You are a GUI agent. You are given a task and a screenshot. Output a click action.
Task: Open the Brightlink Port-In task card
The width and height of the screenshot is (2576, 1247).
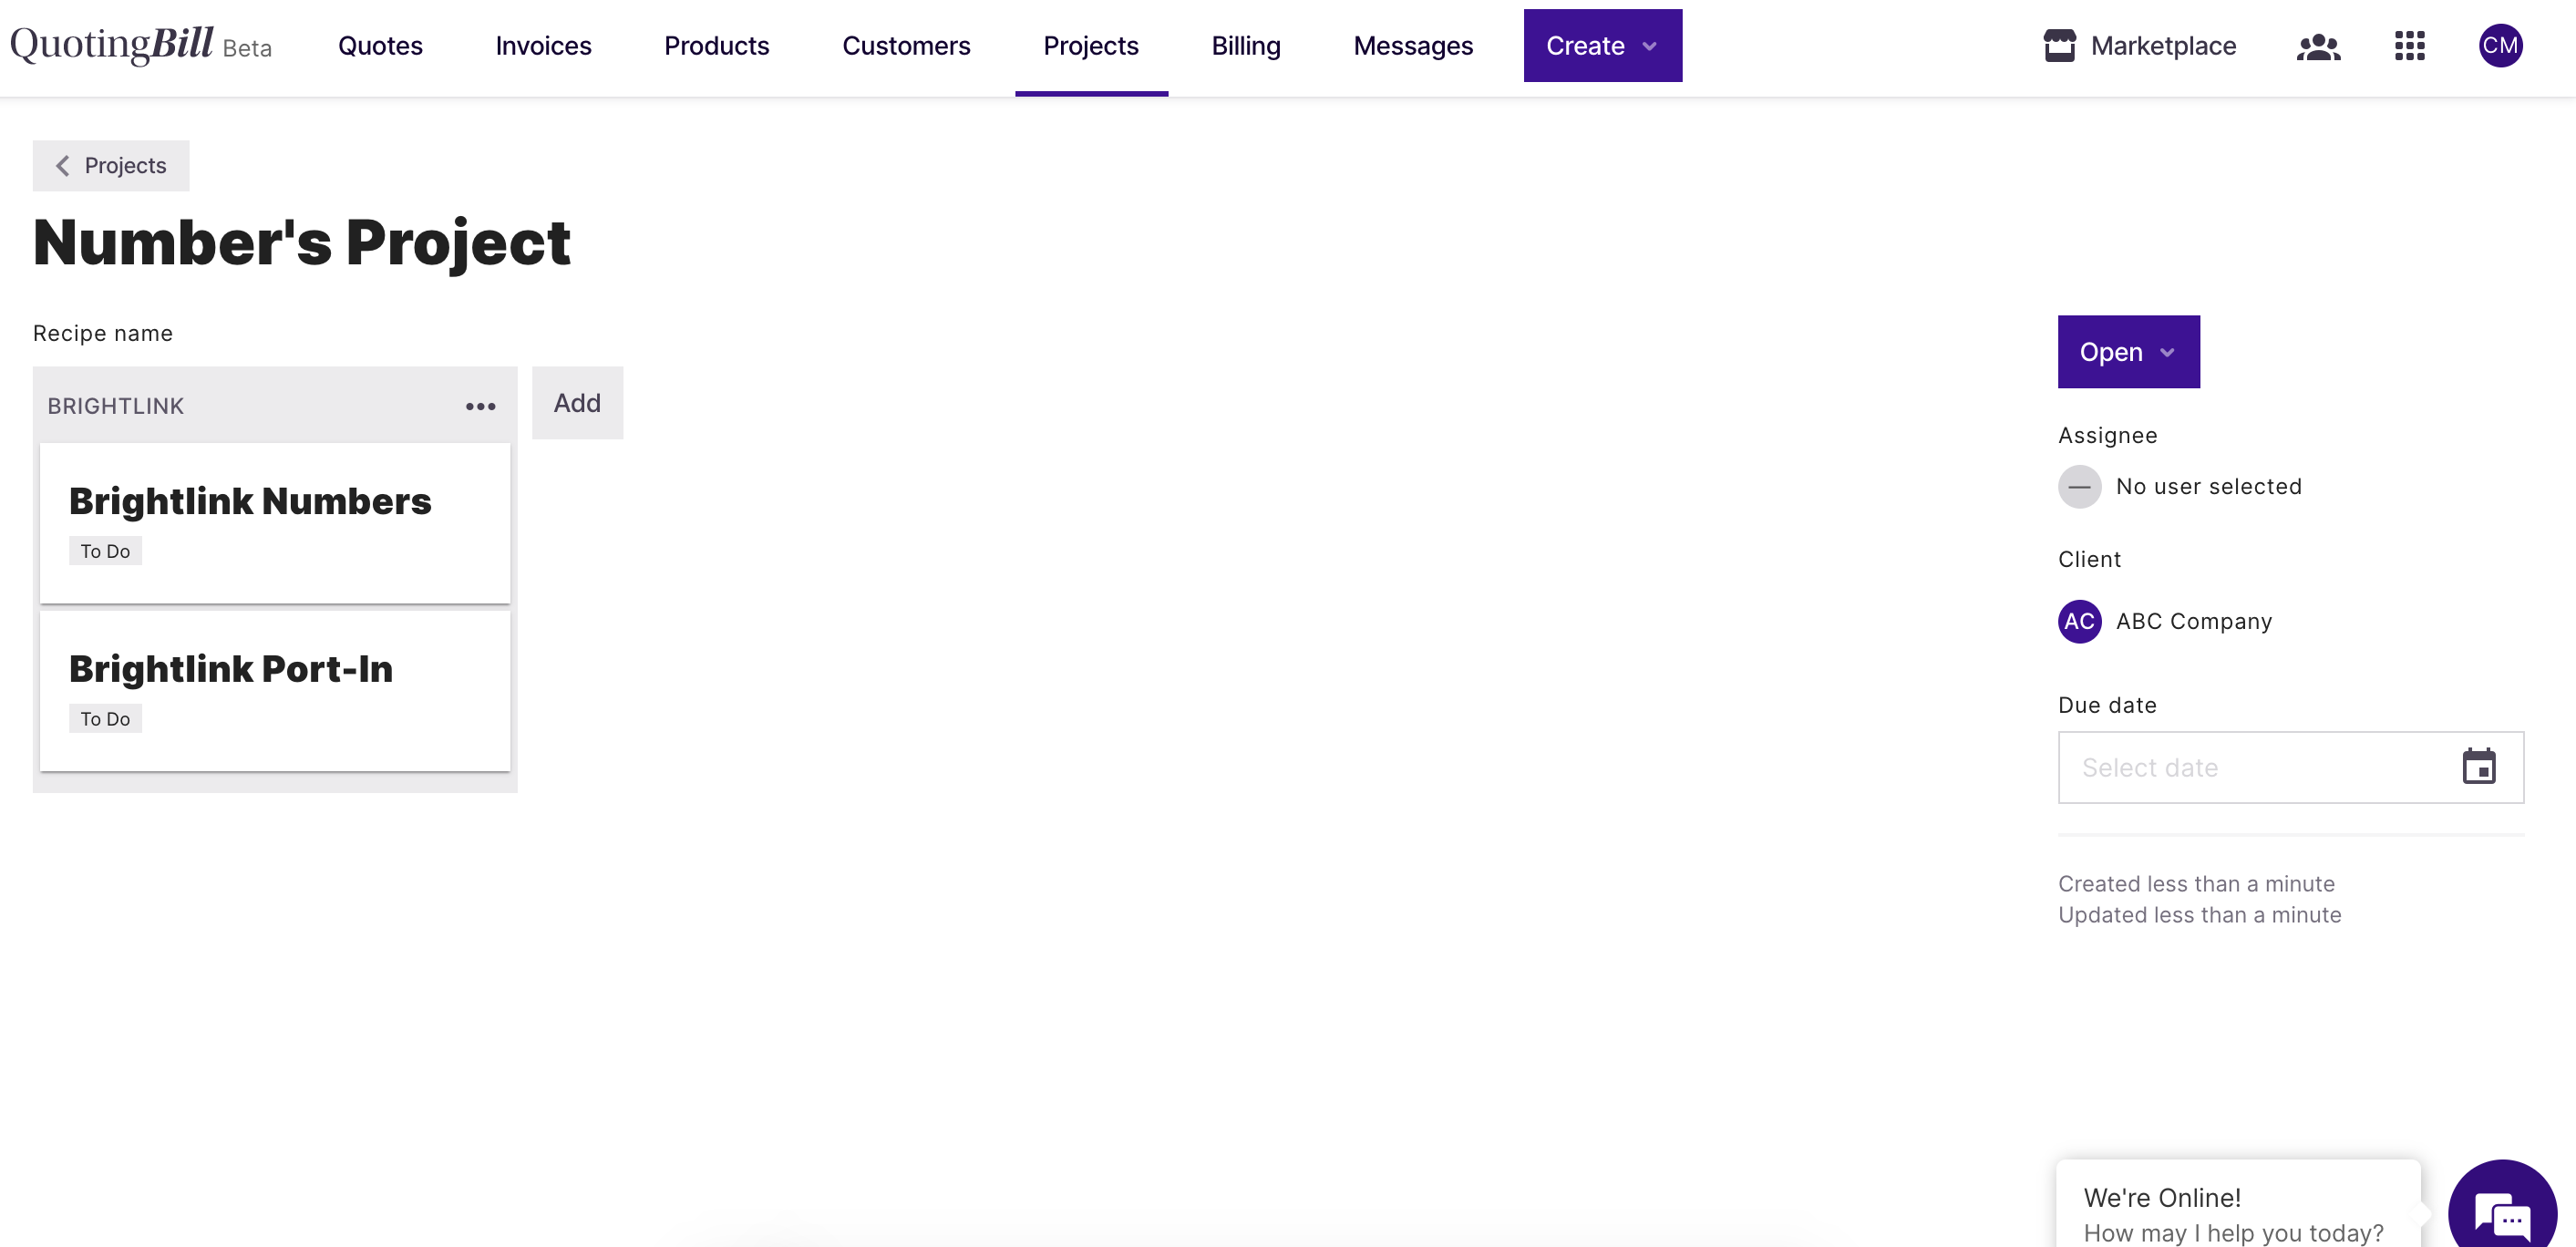(x=274, y=690)
